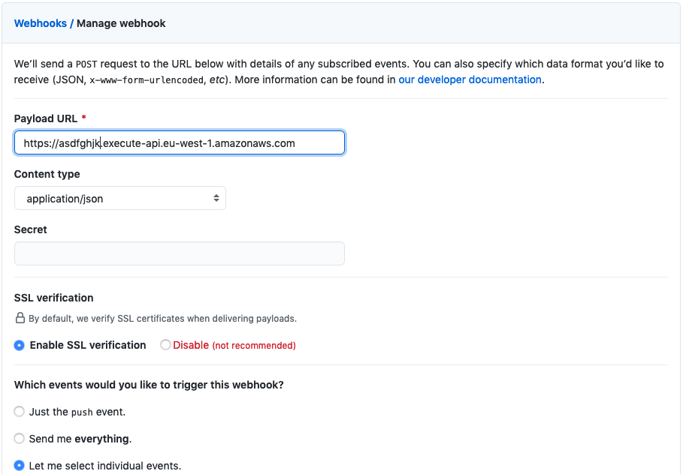This screenshot has width=683, height=474.
Task: Focus the Payload URL input field
Action: pyautogui.click(x=179, y=142)
